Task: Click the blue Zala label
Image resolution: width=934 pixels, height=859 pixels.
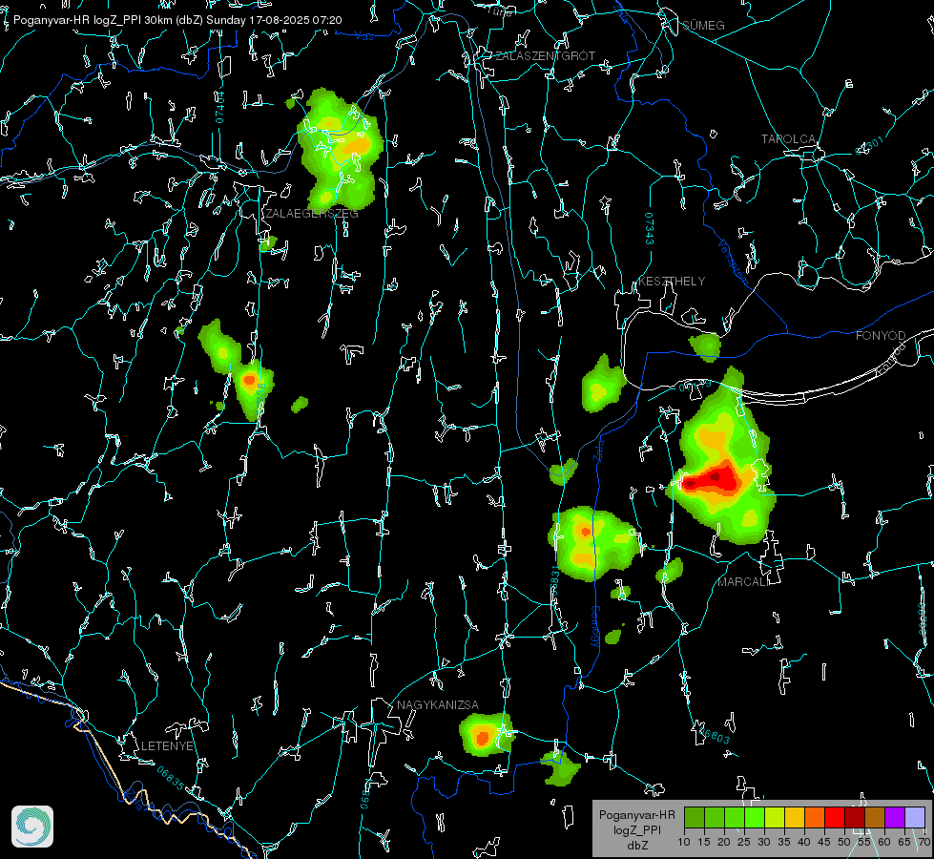Action: click(x=598, y=450)
